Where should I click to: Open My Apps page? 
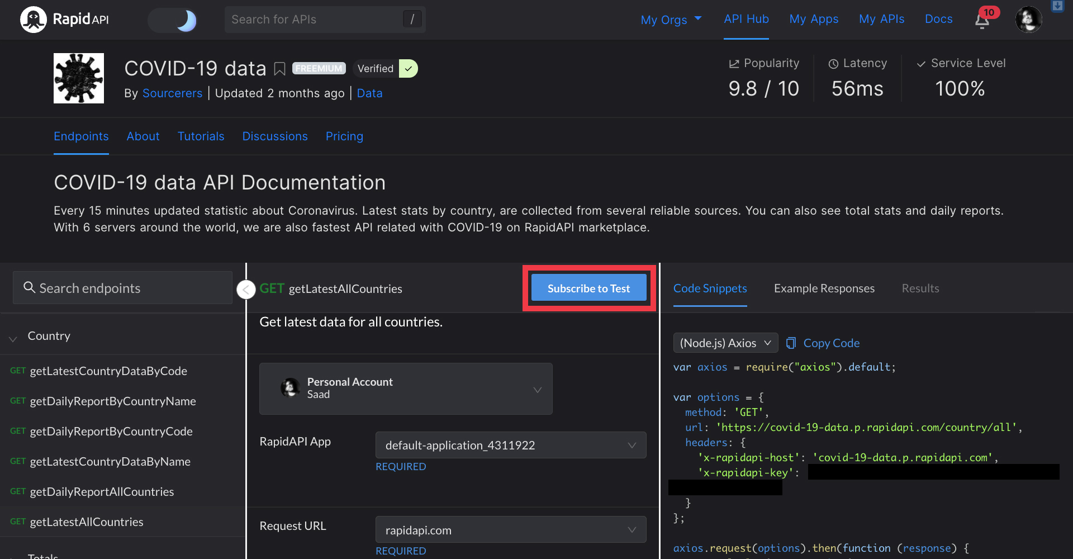pyautogui.click(x=814, y=19)
